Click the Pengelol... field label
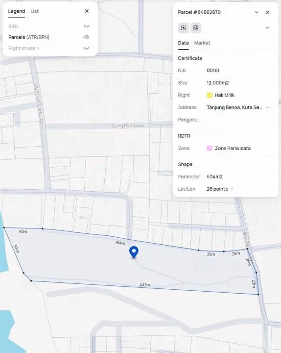Screen dimensions: 281x353 [x=189, y=120]
